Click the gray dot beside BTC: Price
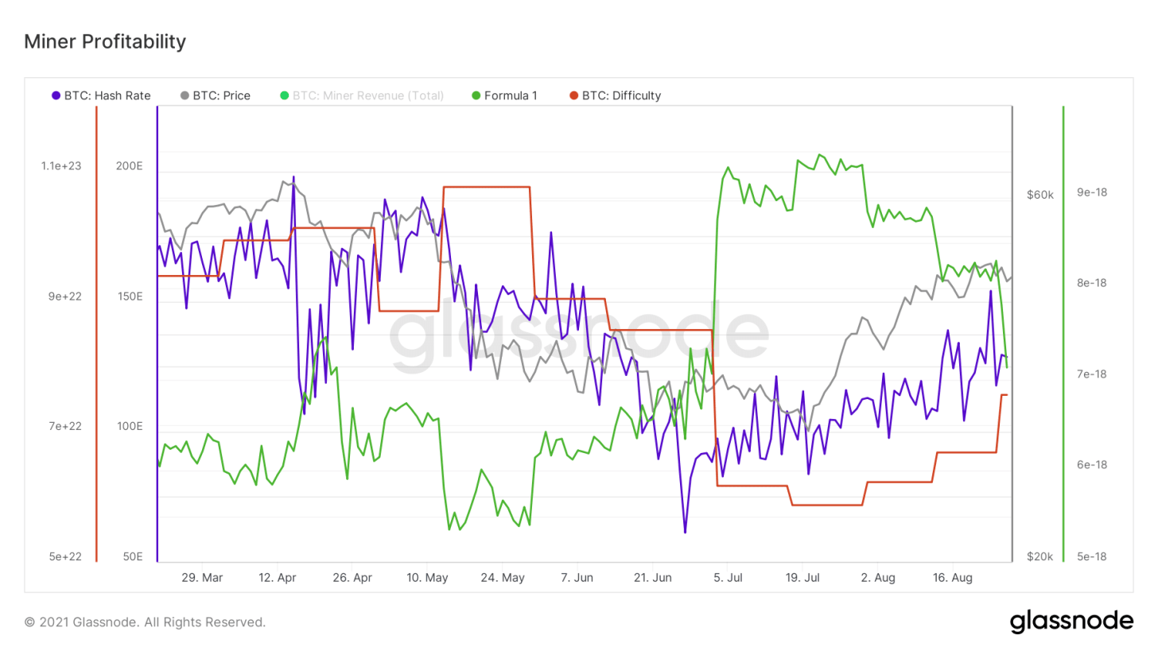The image size is (1158, 651). pyautogui.click(x=185, y=96)
